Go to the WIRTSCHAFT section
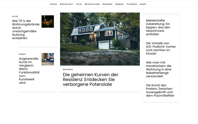Screen dimensions: 198x124 click(x=66, y=4)
